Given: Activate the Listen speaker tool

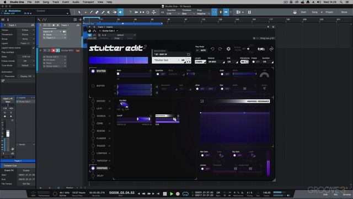Looking at the screenshot, I should [120, 12].
